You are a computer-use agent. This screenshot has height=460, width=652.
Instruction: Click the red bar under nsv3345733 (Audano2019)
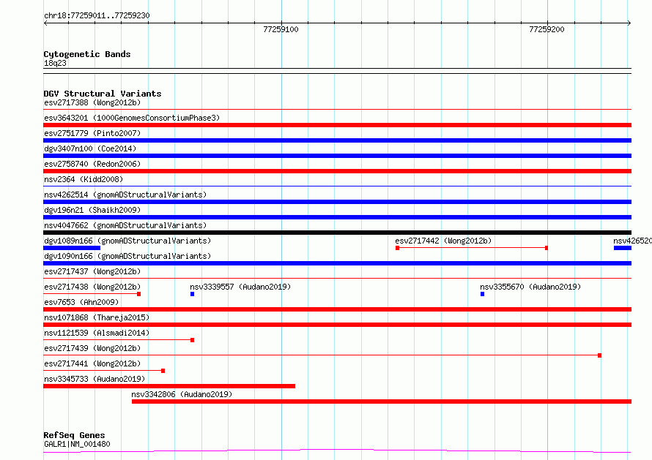coord(169,386)
